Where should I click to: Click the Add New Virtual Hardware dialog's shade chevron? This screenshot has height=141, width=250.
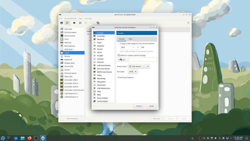(x=150, y=27)
